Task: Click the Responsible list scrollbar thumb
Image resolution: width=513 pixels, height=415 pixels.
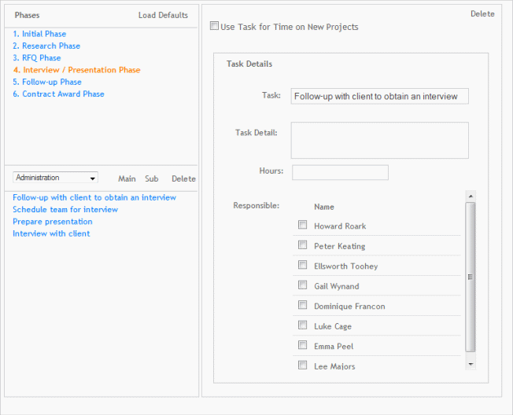Action: pyautogui.click(x=471, y=277)
